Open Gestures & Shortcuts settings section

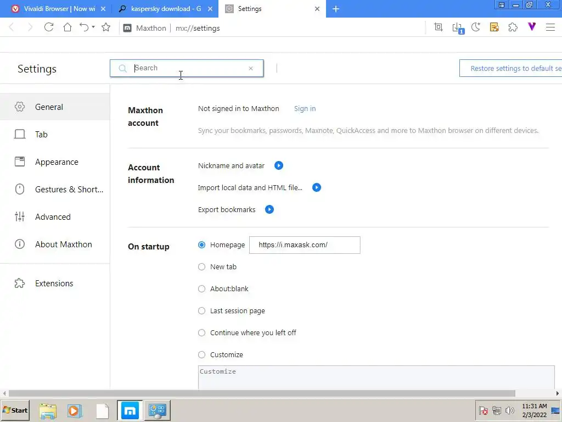(55, 189)
